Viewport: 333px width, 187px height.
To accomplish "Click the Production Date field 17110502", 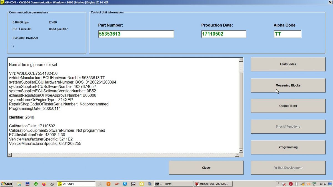I will click(224, 34).
